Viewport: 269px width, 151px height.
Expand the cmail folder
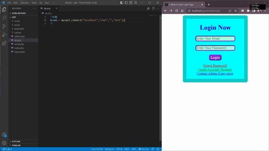pos(24,21)
